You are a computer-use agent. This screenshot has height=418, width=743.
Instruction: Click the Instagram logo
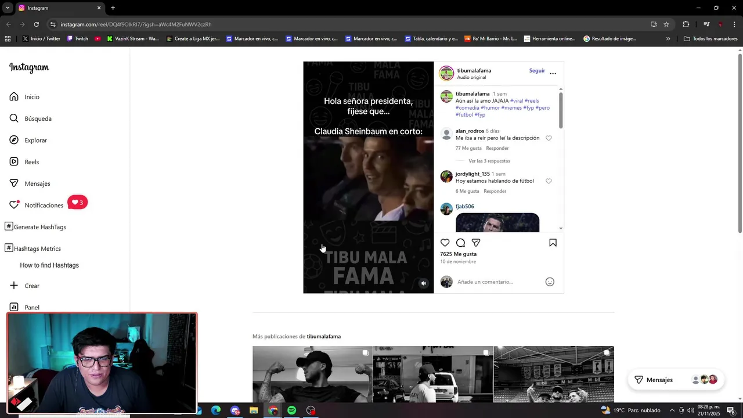(29, 67)
